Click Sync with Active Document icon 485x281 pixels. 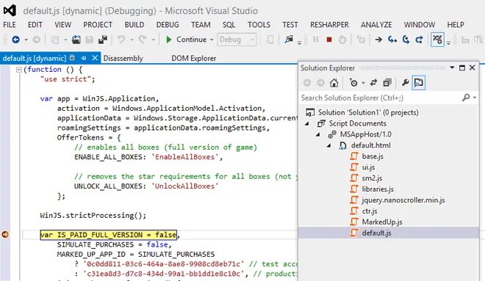pyautogui.click(x=373, y=83)
